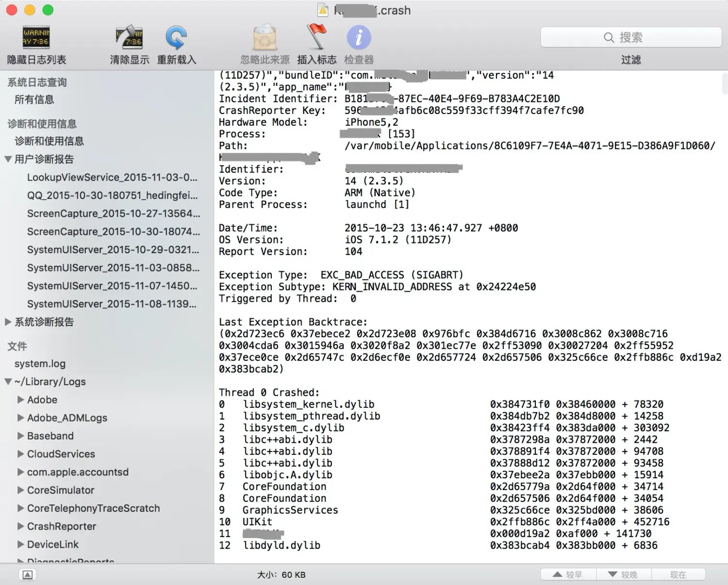
Task: Expand the Adobe_ADMLogs folder
Action: coord(21,418)
